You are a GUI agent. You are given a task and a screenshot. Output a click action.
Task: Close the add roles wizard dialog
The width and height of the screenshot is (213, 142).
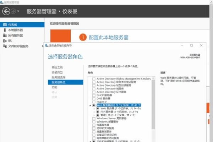(201, 45)
